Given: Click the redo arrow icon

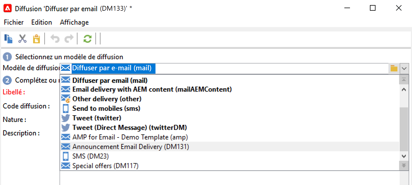Looking at the screenshot, I should (x=69, y=39).
